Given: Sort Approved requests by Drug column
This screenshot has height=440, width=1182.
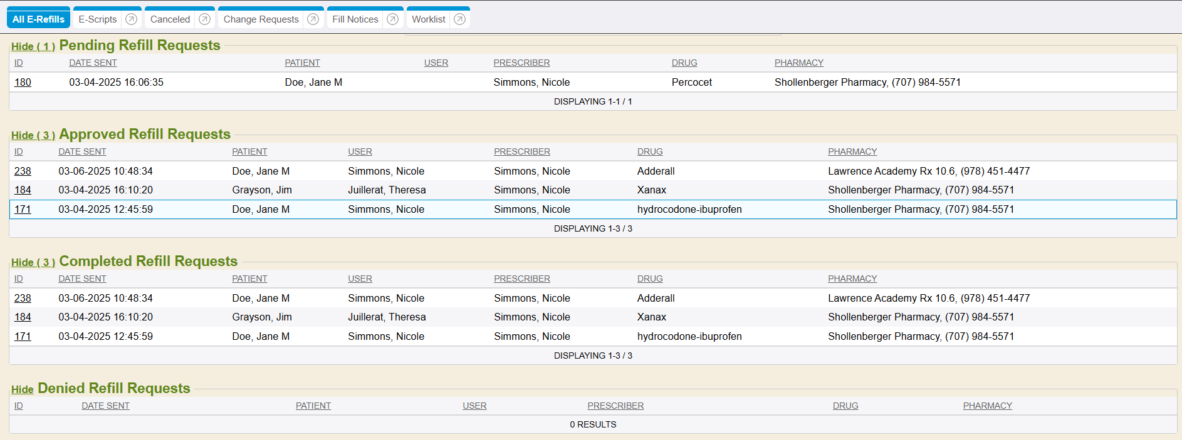Looking at the screenshot, I should point(649,151).
